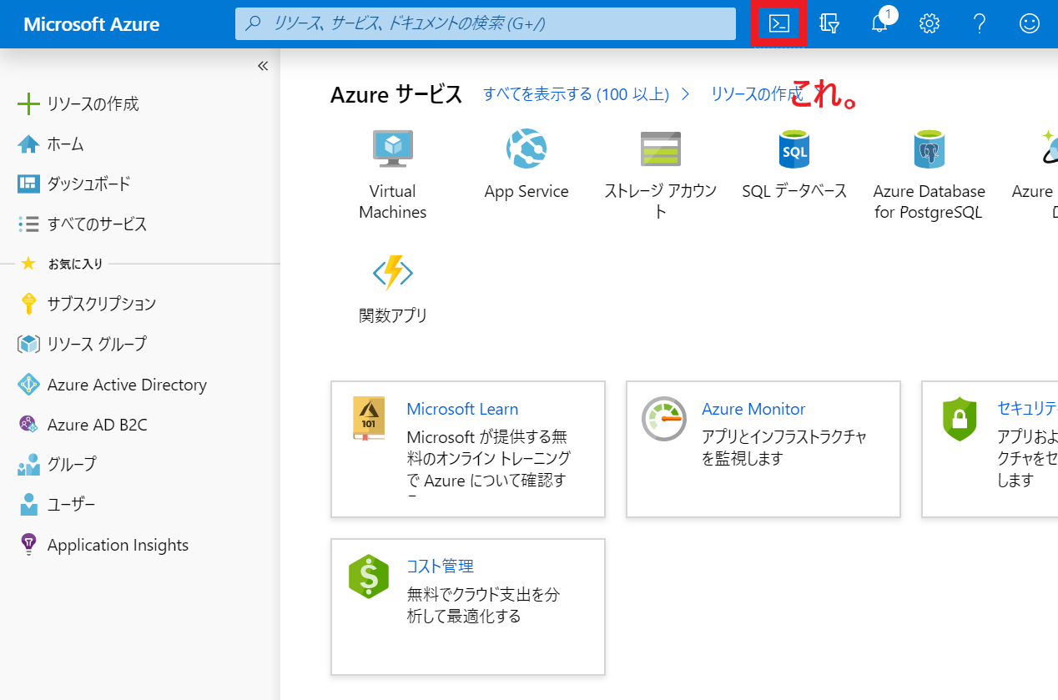Open the Directory and subscription filter icon
This screenshot has height=700, width=1058.
pyautogui.click(x=829, y=23)
